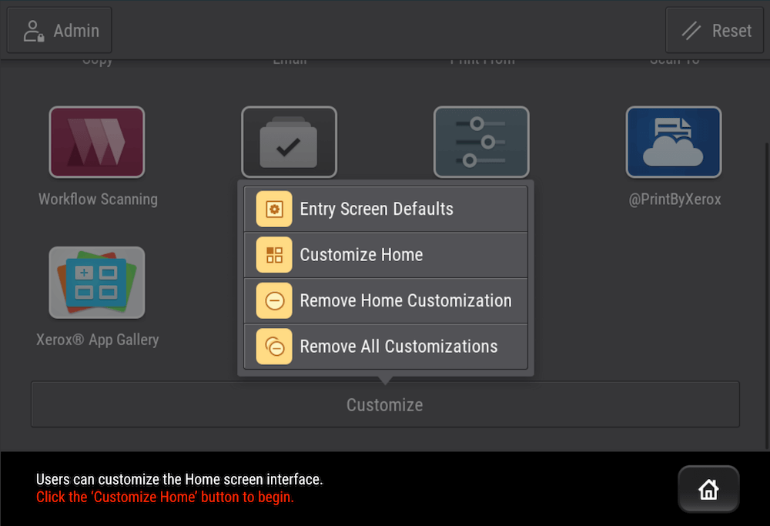The image size is (770, 526).
Task: Open the Xerox App Gallery
Action: [96, 283]
